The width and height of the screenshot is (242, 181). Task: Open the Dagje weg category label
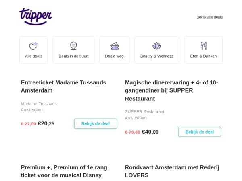pyautogui.click(x=115, y=56)
